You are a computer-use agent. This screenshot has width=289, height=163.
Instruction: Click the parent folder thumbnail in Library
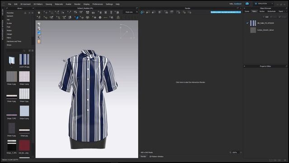12,60
